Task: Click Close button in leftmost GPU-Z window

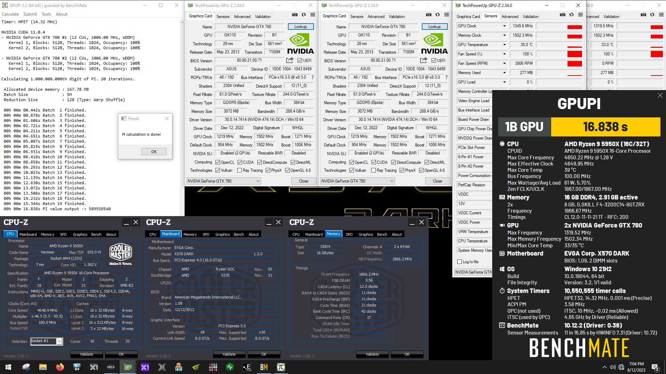Action: coord(304,181)
